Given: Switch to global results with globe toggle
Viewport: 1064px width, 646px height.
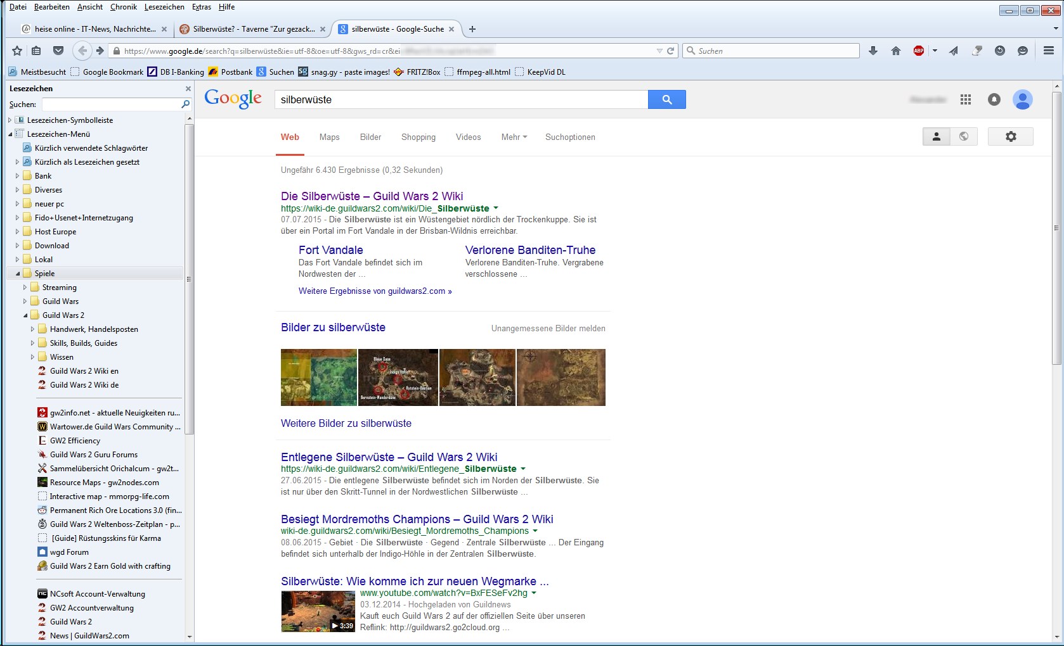Looking at the screenshot, I should 964,136.
